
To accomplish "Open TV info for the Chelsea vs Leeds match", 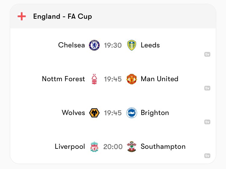I will [207, 54].
